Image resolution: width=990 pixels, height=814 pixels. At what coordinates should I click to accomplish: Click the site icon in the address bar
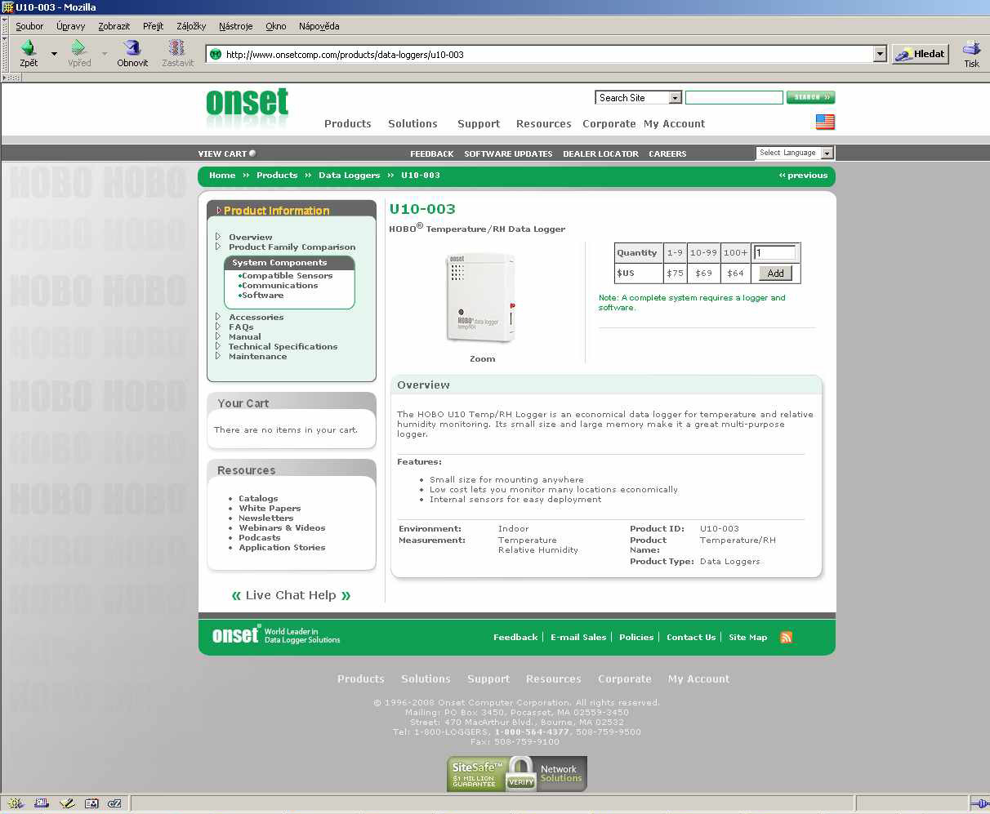(216, 55)
